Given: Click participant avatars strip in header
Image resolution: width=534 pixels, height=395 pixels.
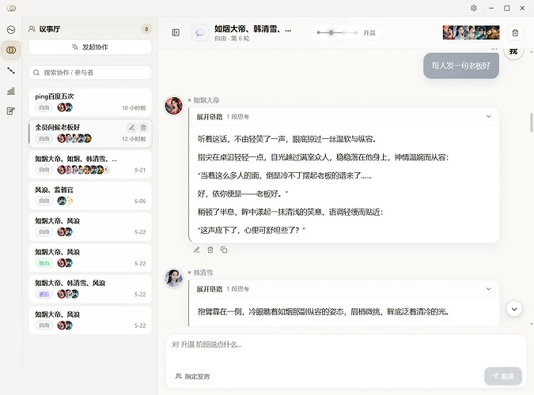Looking at the screenshot, I should 471,32.
